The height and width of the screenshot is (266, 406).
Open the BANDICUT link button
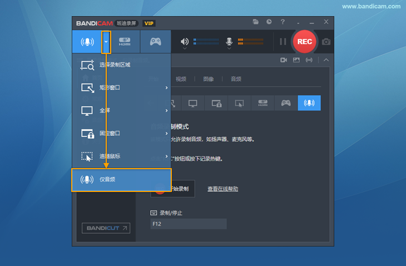pos(106,228)
